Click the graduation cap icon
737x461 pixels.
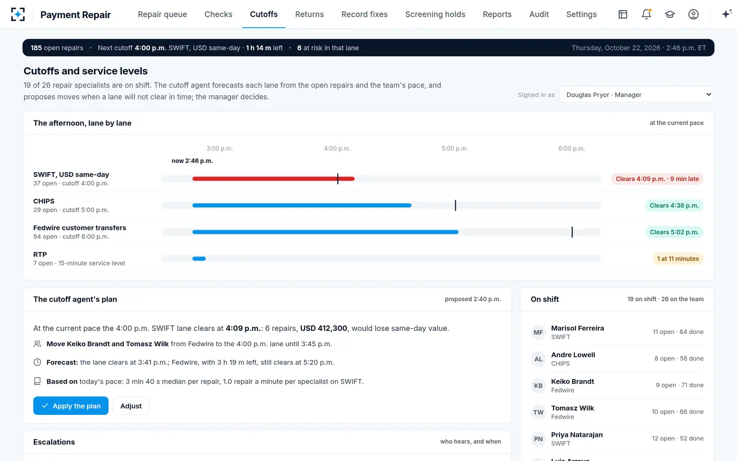tap(670, 14)
